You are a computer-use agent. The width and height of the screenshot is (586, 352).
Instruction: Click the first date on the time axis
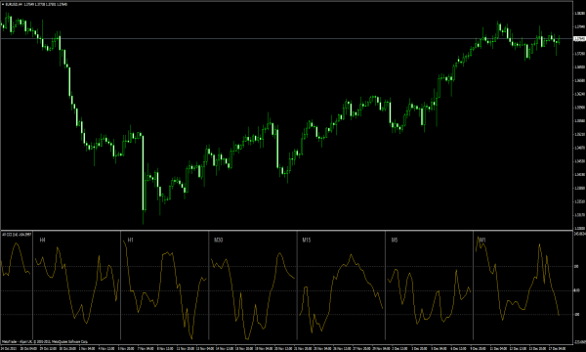pos(9,348)
